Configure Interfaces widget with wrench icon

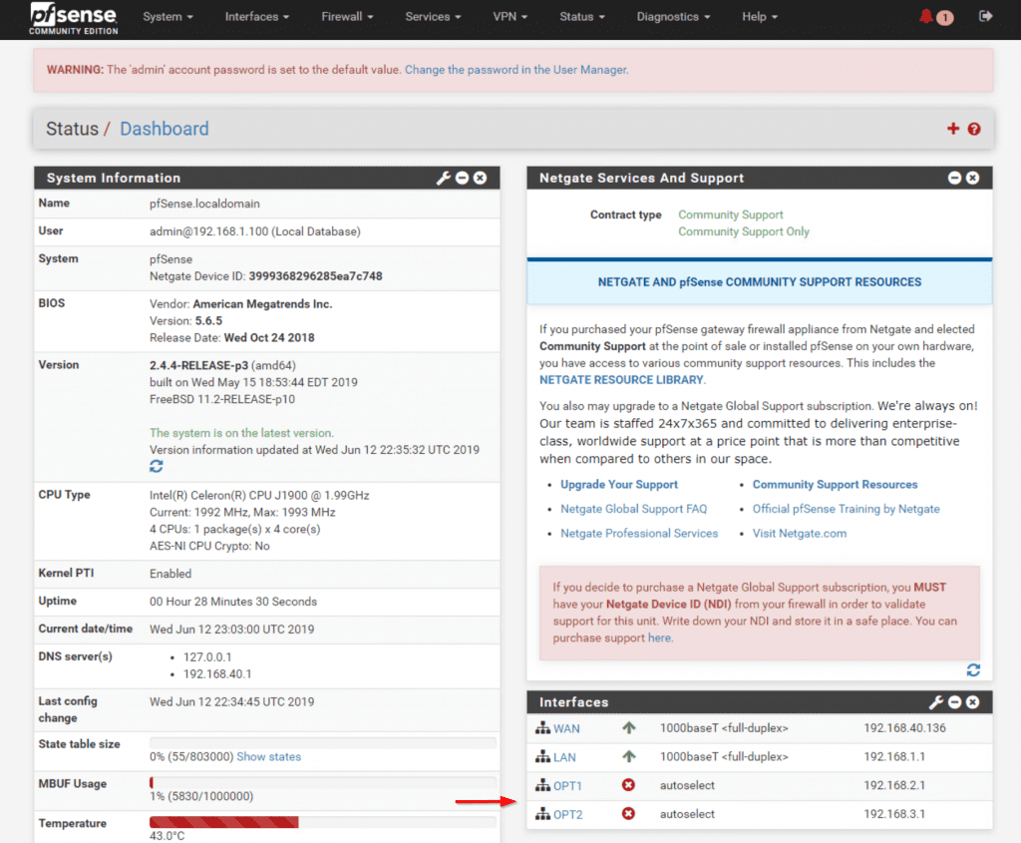[936, 702]
